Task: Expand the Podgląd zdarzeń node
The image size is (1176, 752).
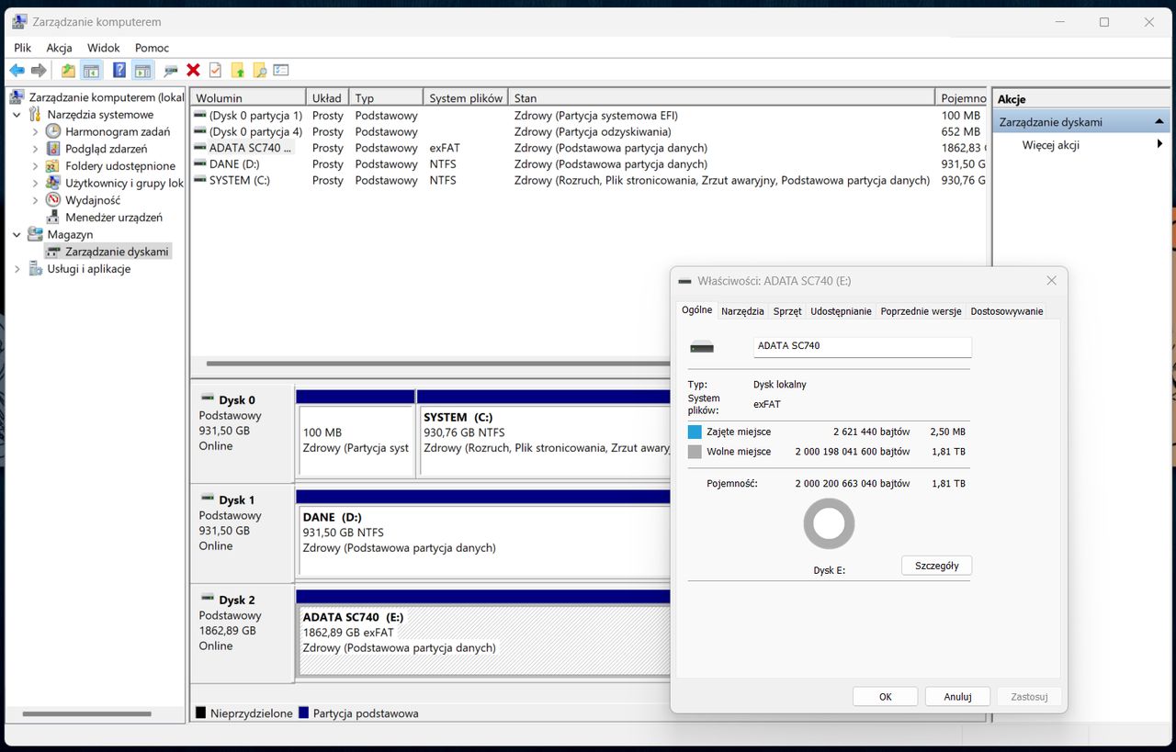Action: 35,149
